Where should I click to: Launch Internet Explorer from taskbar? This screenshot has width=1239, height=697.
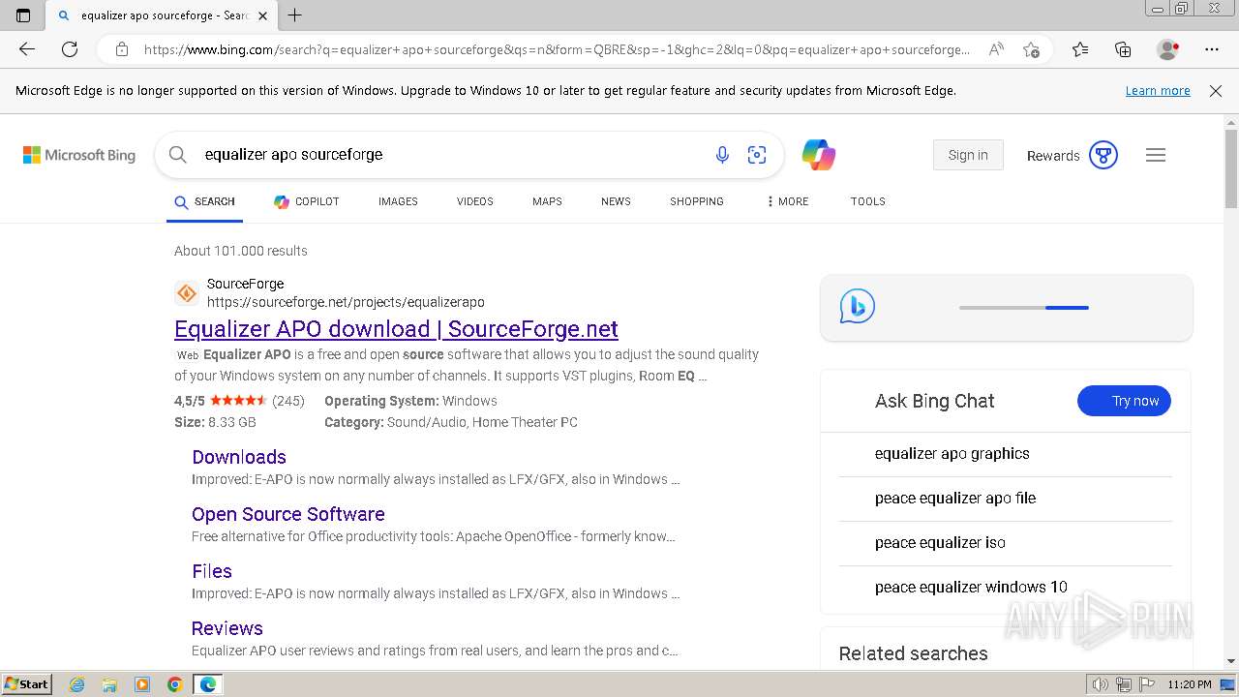click(x=76, y=684)
